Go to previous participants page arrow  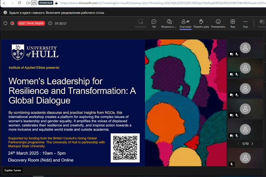click(238, 144)
